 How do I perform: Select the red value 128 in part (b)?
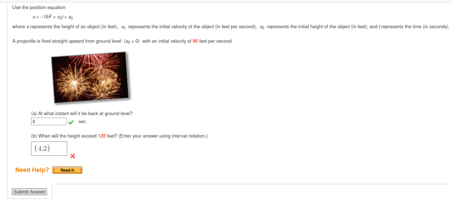pos(102,136)
